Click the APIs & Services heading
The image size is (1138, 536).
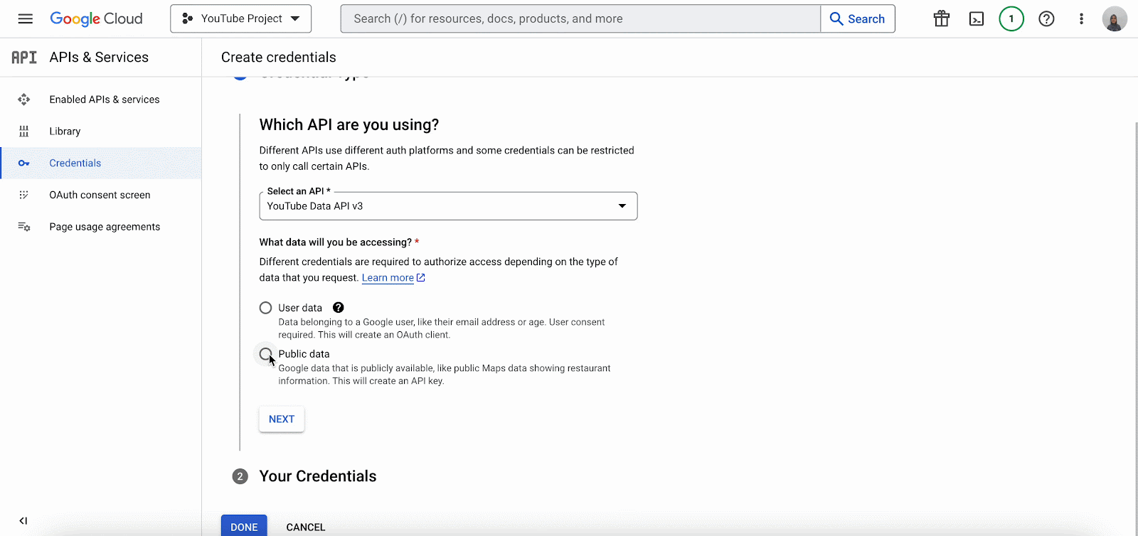[99, 57]
